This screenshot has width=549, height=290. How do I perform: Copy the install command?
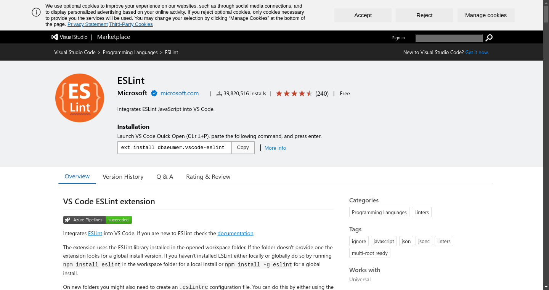243,147
